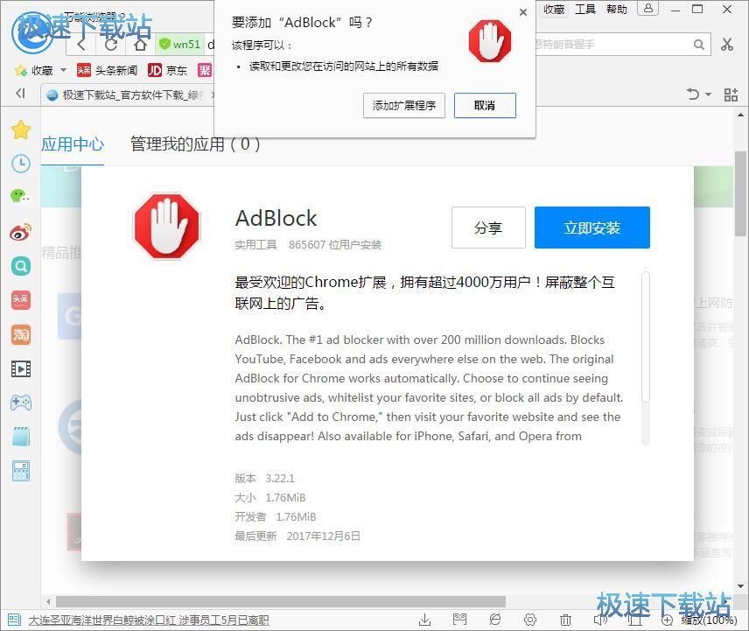Click the news ticker icon in the status bar

coord(14,620)
